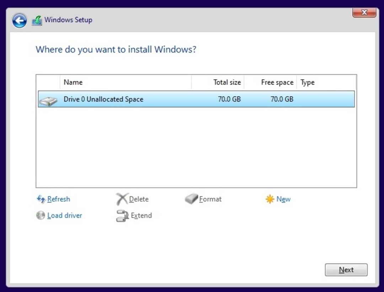The image size is (384, 292).
Task: Click the New starburst icon
Action: click(270, 199)
